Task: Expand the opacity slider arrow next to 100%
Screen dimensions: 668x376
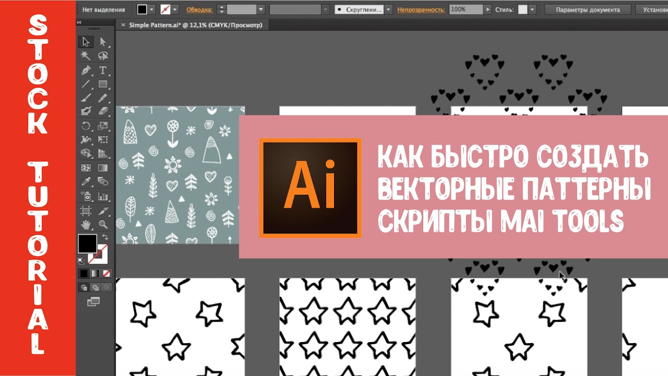Action: (x=488, y=9)
